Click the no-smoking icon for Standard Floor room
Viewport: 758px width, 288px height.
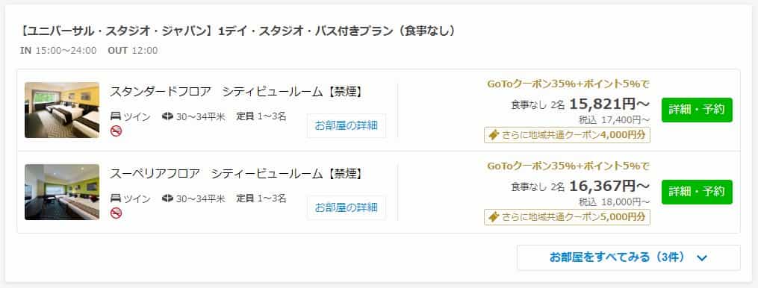pos(116,131)
